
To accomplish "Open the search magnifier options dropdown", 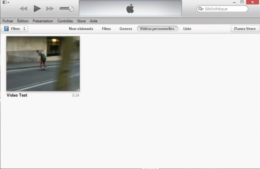I will 201,9.
